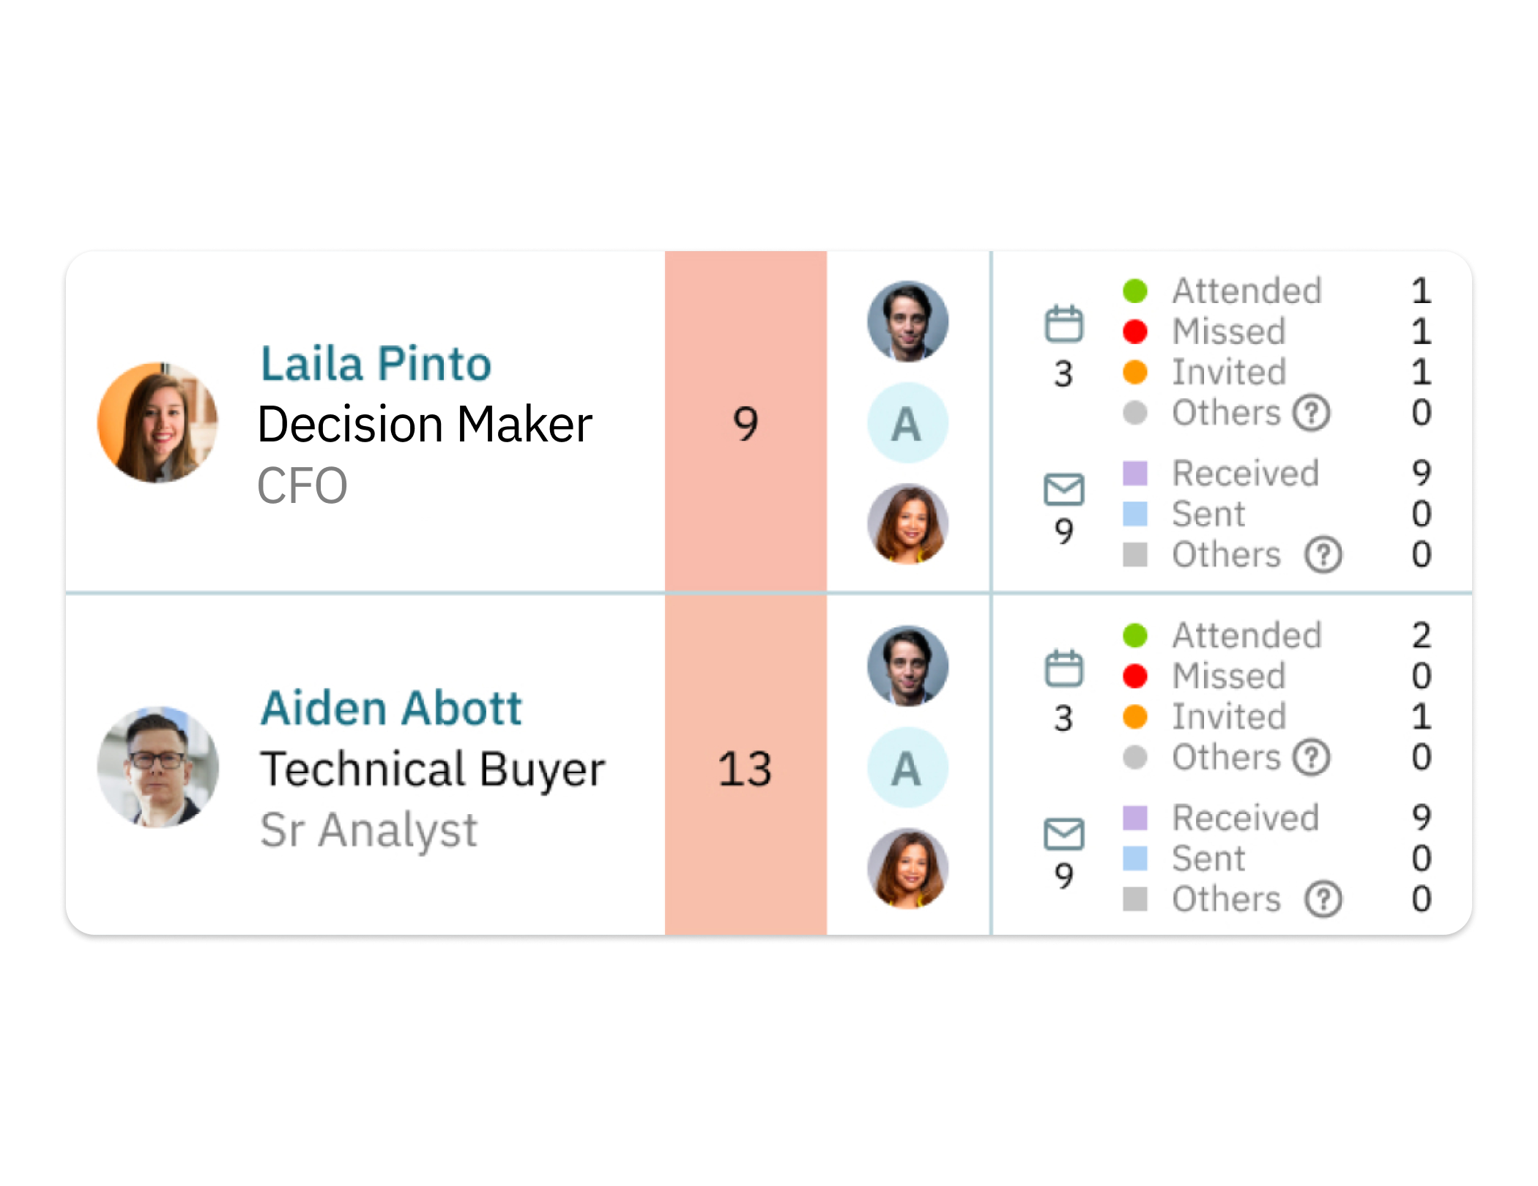Click calendar meetings icon in Laila Pinto row

click(x=1063, y=324)
